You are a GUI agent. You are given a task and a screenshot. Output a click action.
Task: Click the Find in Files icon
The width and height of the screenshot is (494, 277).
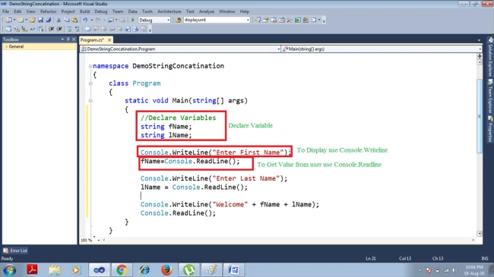[178, 20]
